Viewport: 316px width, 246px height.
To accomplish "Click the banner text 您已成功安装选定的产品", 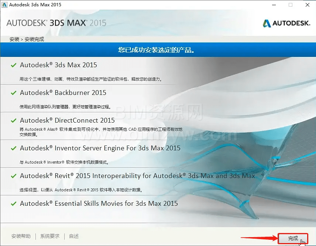I will 157,50.
